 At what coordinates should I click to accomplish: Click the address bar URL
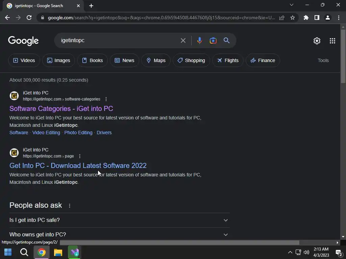[161, 18]
